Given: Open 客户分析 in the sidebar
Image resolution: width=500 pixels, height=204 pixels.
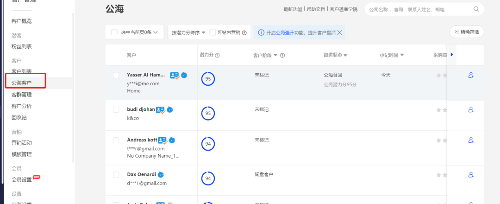Looking at the screenshot, I should pos(22,106).
